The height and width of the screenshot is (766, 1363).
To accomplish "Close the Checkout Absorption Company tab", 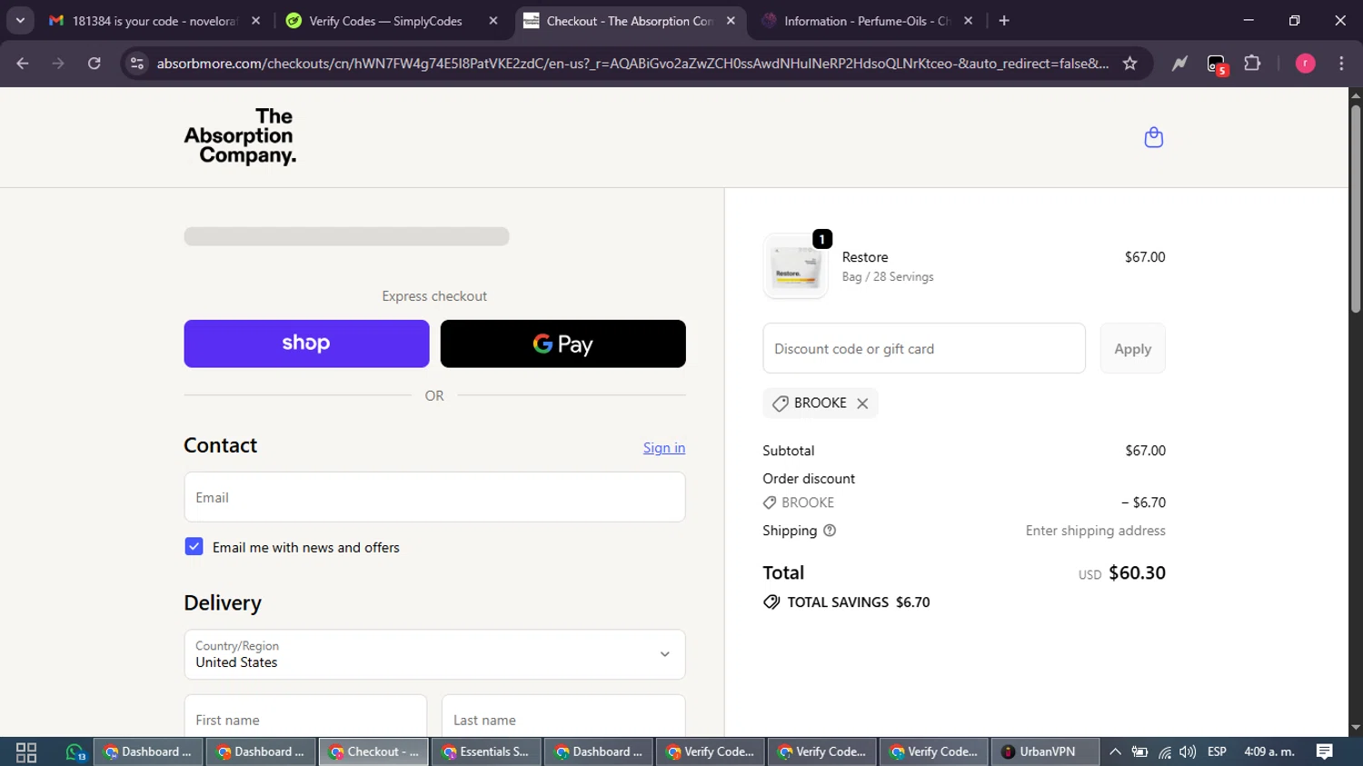I will point(731,21).
